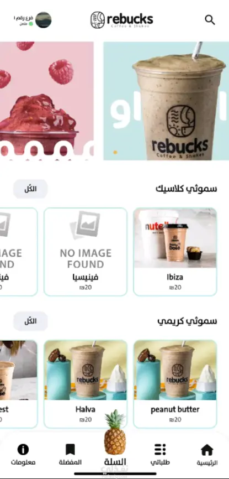The image size is (229, 479).
Task: Select the Ibiza smoothie card
Action: (175, 252)
